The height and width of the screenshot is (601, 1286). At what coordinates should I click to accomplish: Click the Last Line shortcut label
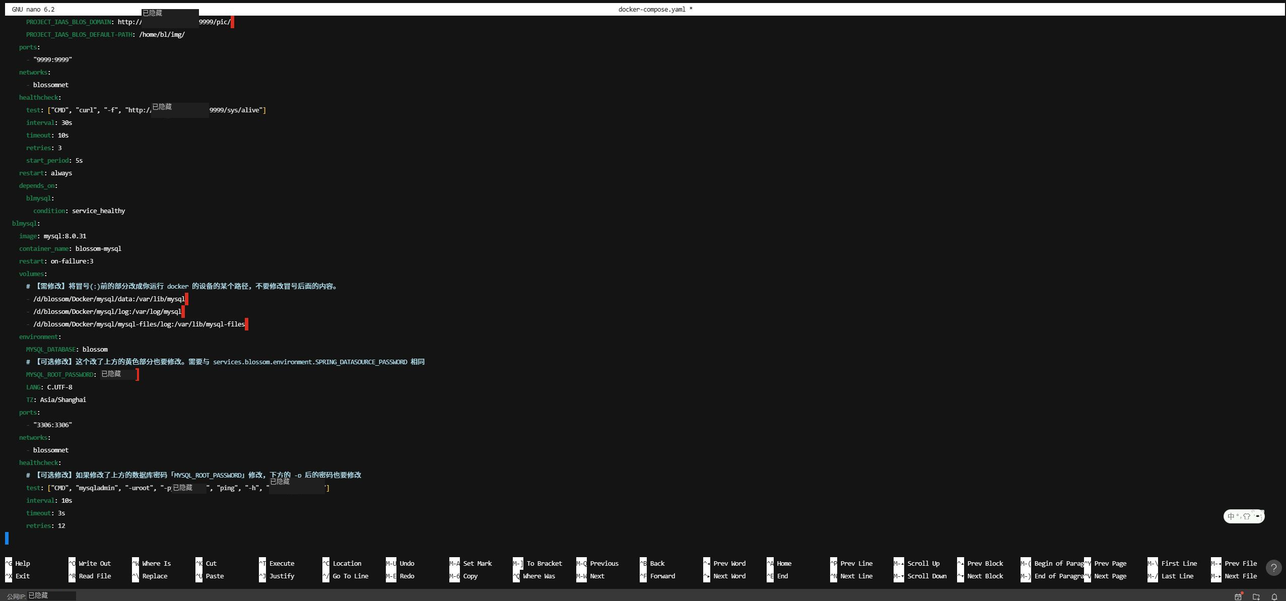tap(1177, 576)
